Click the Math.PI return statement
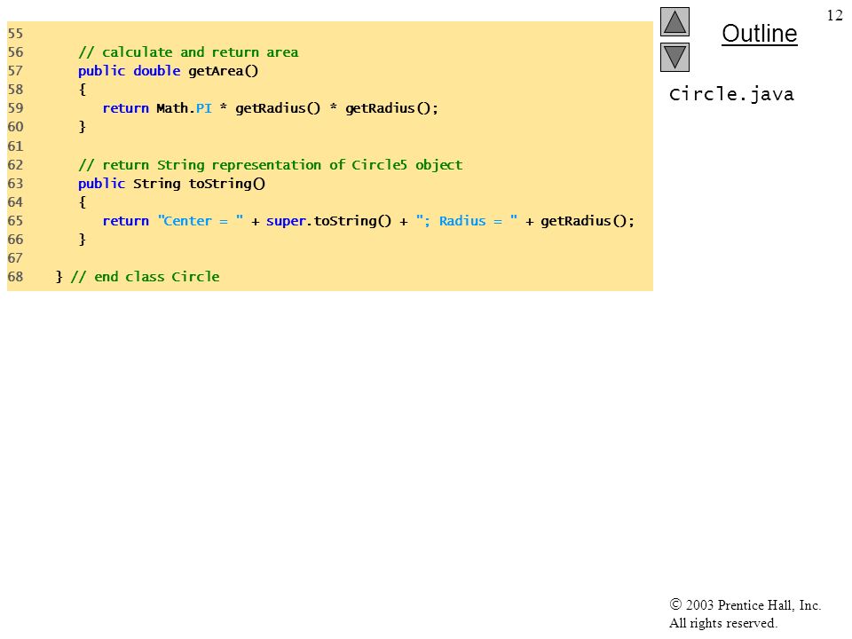The image size is (852, 639). tap(270, 108)
